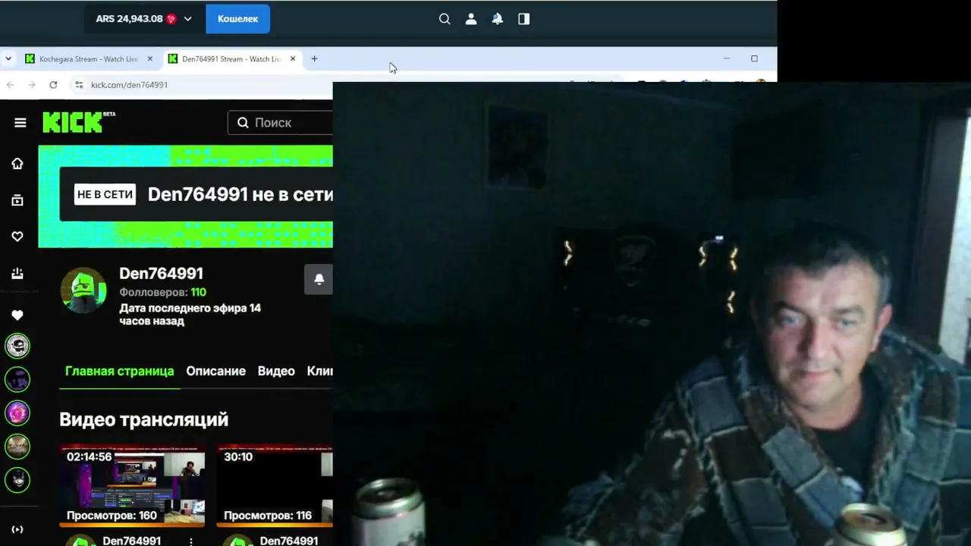This screenshot has width=971, height=546.
Task: Open the crown-shaped icon in Kick sidebar
Action: click(17, 274)
